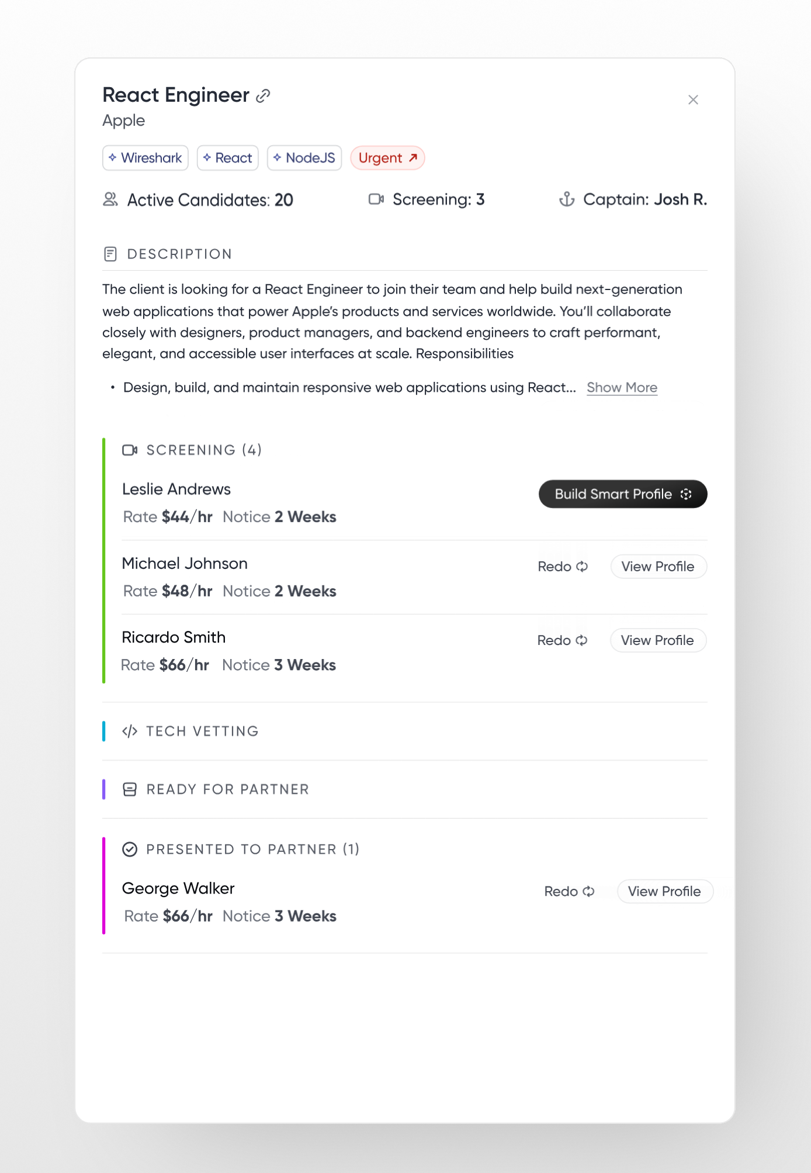Viewport: 811px width, 1173px height.
Task: View George Walker's profile
Action: point(665,891)
